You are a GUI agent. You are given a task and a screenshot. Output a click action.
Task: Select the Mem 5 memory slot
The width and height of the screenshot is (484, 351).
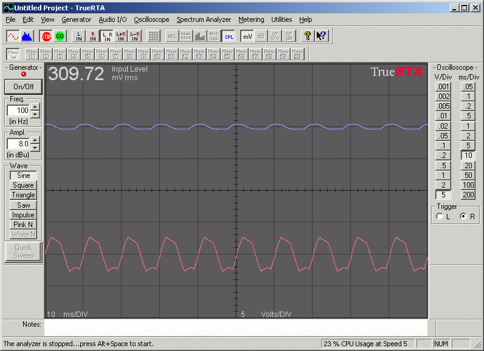pos(88,54)
